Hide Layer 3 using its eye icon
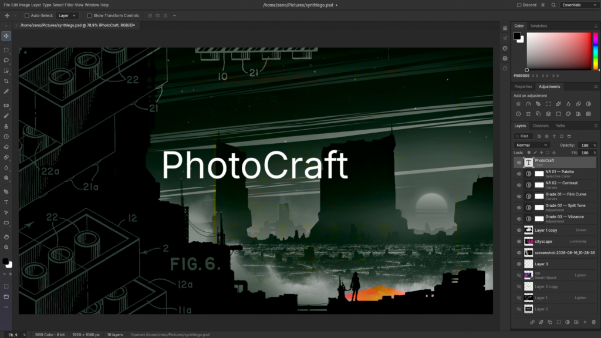Viewport: 601px width, 338px height. click(519, 264)
